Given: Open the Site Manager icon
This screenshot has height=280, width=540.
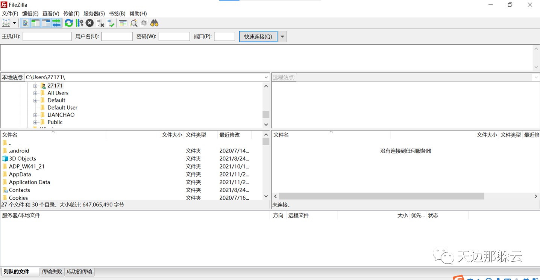Looking at the screenshot, I should click(x=6, y=23).
